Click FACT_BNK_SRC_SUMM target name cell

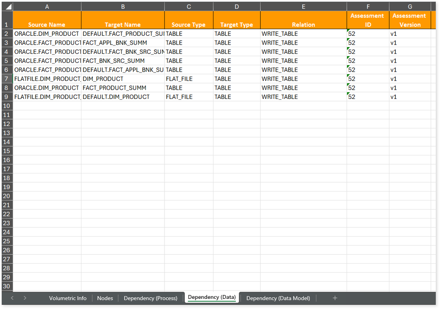click(113, 61)
